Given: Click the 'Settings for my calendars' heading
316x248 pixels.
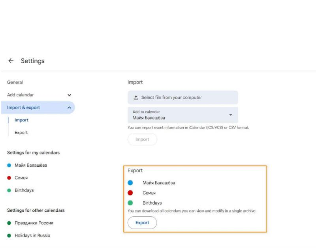Looking at the screenshot, I should click(34, 153).
